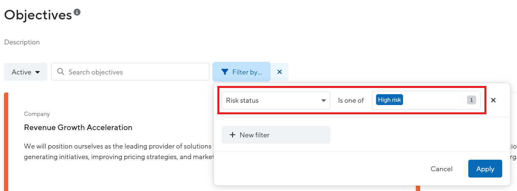Click the magnifier icon in the search box
The width and height of the screenshot is (517, 191).
click(61, 71)
